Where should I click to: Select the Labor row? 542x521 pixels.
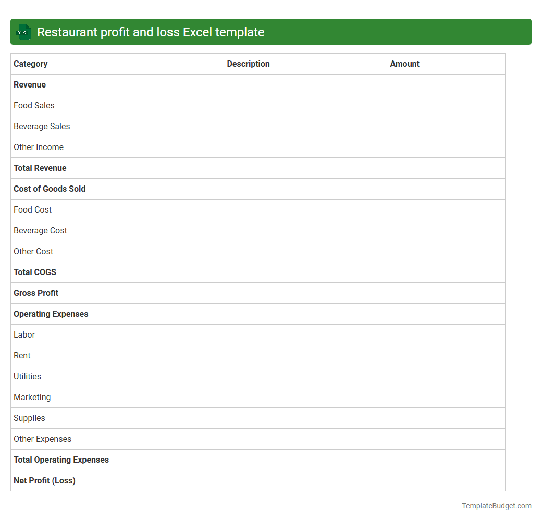click(24, 334)
